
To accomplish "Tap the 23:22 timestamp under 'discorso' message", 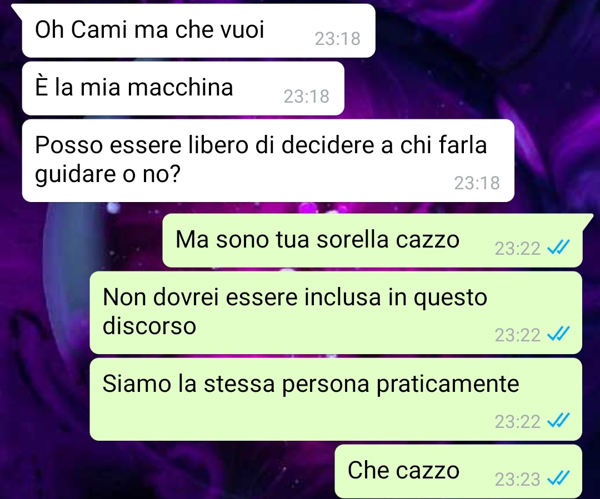I will (517, 335).
